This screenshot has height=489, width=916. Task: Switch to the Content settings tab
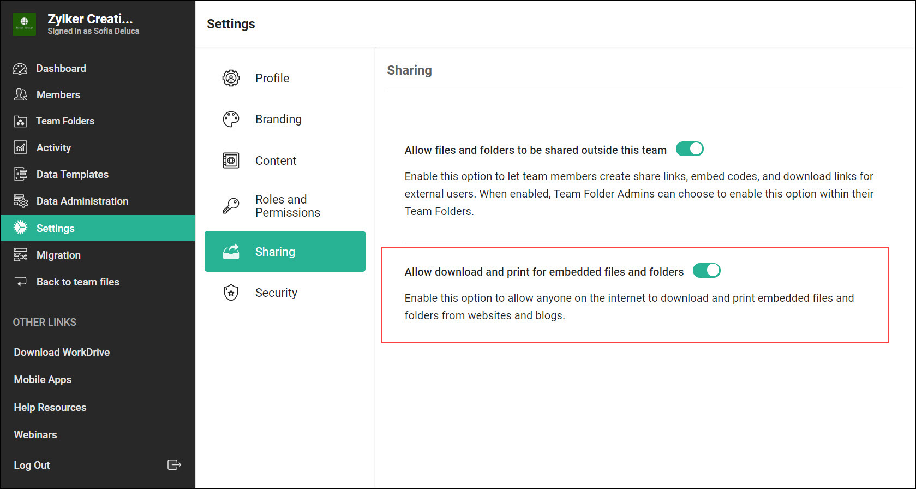[x=276, y=160]
